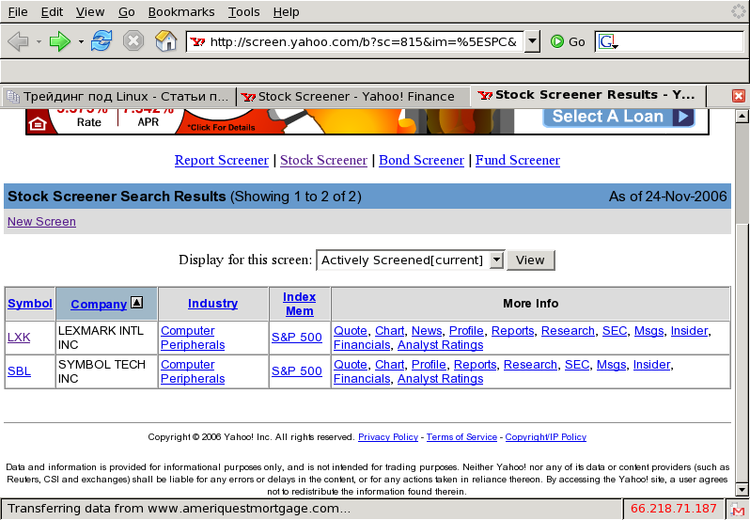This screenshot has height=520, width=750.
Task: Switch to Stock Screener - Yahoo! Finance tab
Action: point(353,97)
